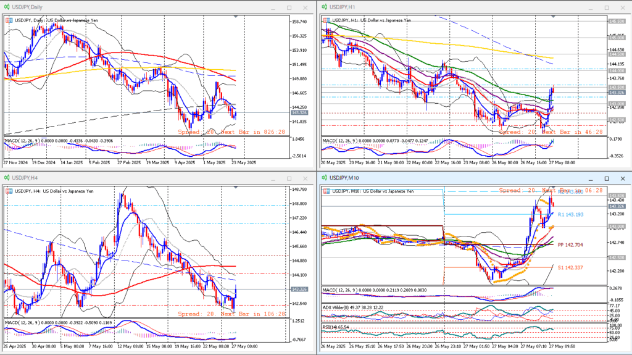Screen dimensions: 632x355
Task: Click 'USDJPY, M10: US Dollar vs Japanese Yen' header
Action: tap(373, 191)
